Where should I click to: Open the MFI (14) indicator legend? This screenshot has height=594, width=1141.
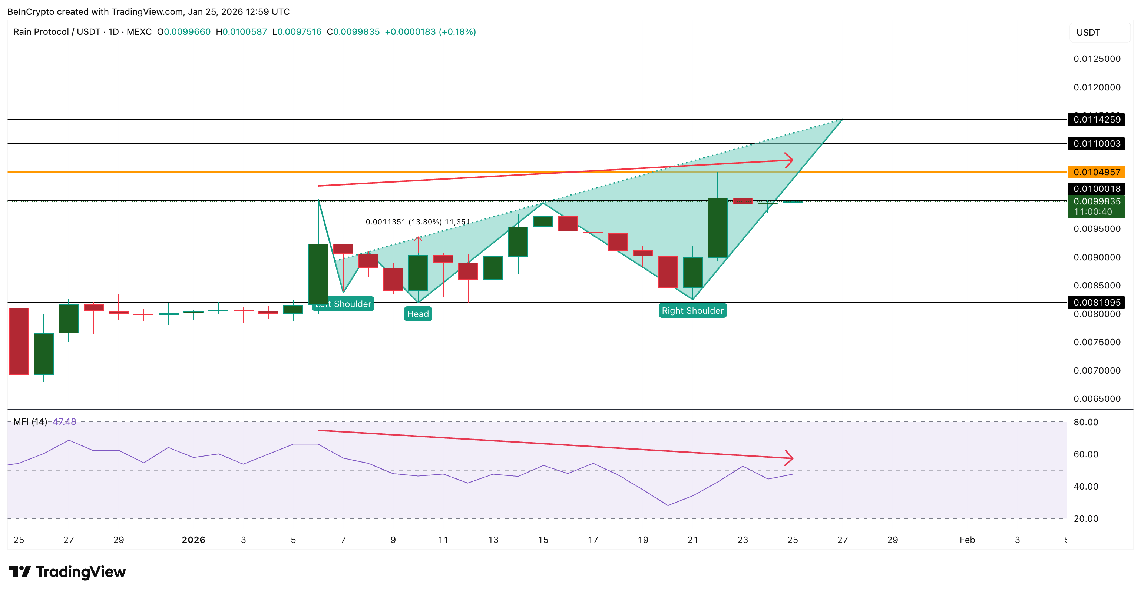point(30,422)
